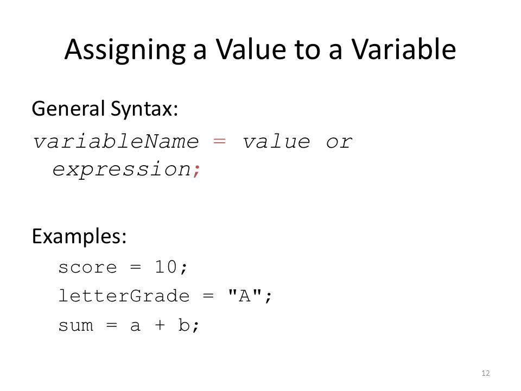This screenshot has height=391, width=521.
Task: Click the variable 'a' in the sum example
Action: 135,326
